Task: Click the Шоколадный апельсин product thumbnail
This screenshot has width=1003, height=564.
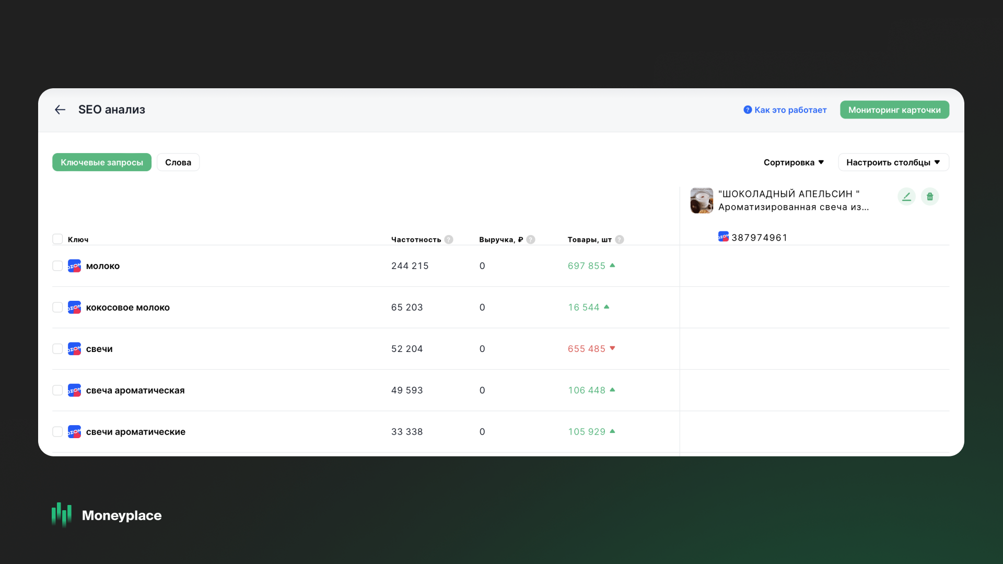Action: [702, 201]
